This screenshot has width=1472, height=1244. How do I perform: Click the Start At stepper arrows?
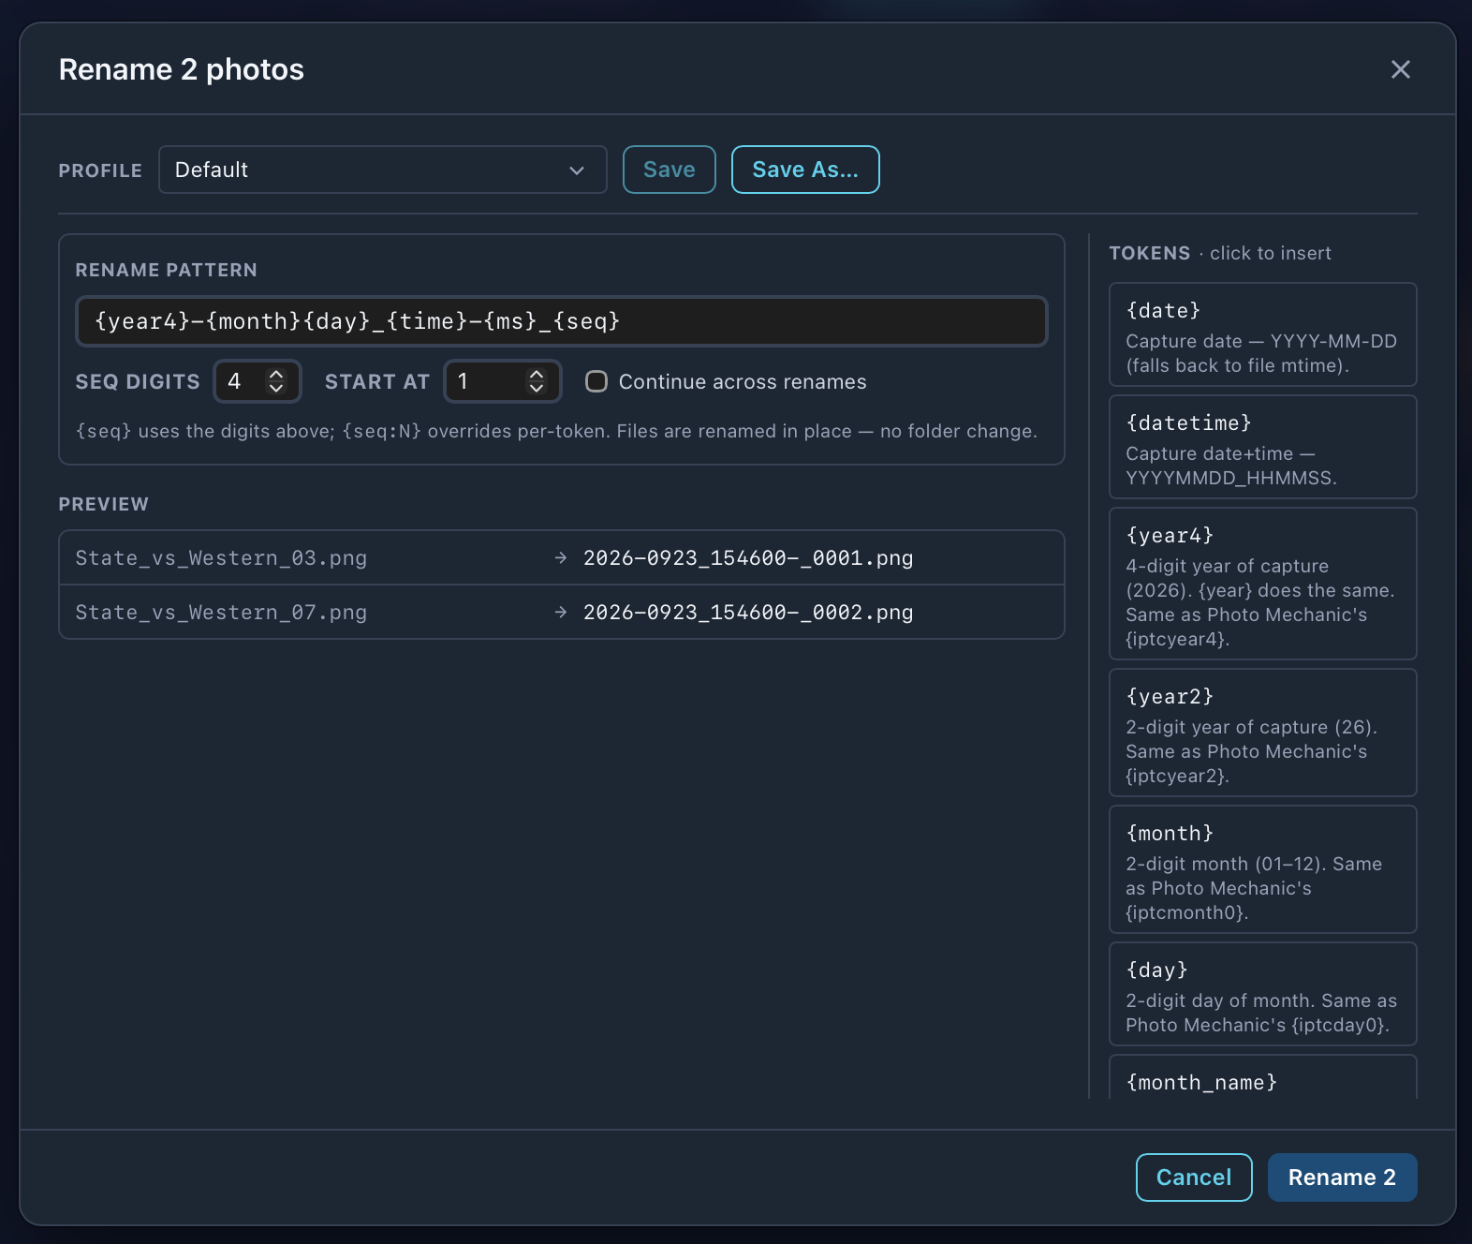click(537, 381)
